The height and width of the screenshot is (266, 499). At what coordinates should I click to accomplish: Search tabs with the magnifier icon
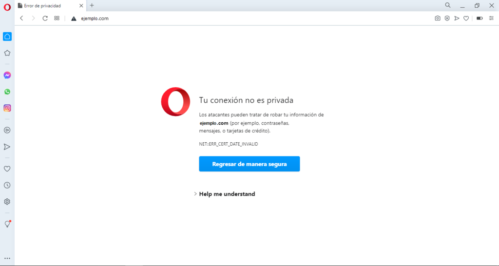[x=448, y=5]
